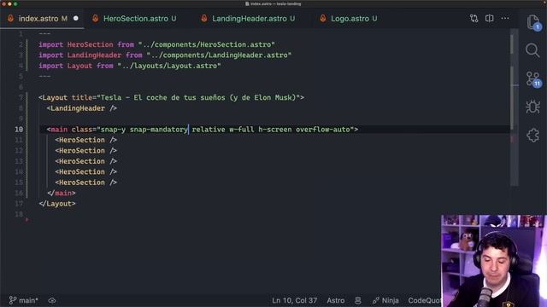547x307 pixels.
Task: Click the Ninja status bar item
Action: pyautogui.click(x=385, y=300)
